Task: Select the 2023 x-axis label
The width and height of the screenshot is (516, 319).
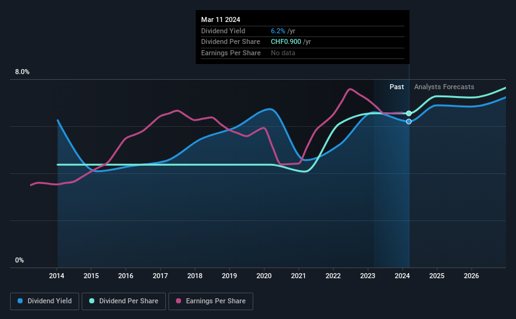Action: tap(368, 276)
